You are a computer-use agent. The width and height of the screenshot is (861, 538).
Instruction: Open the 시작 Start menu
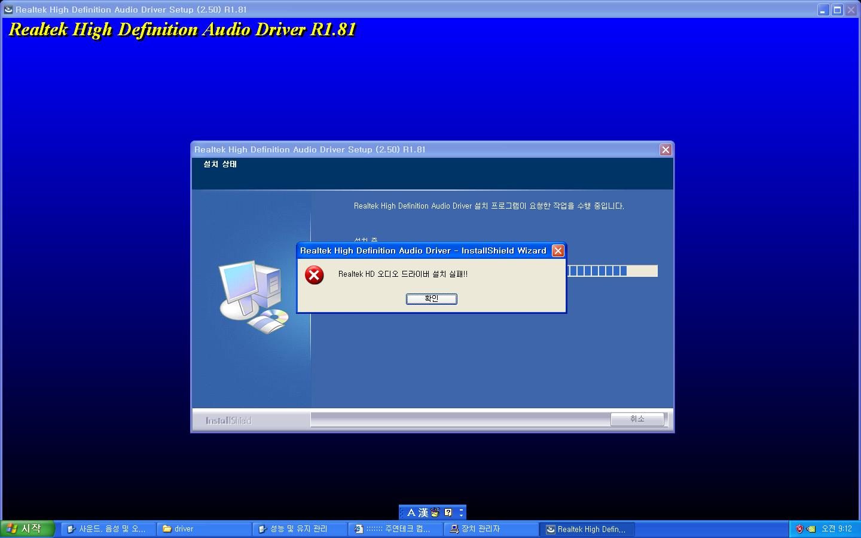pyautogui.click(x=28, y=529)
